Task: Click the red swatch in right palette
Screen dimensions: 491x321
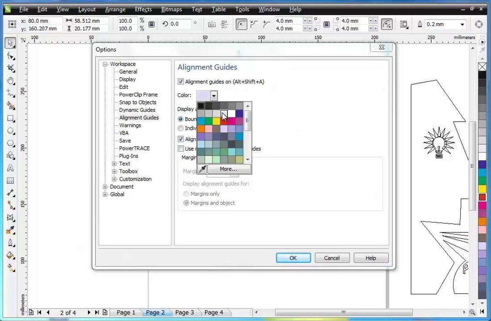Action: click(482, 198)
